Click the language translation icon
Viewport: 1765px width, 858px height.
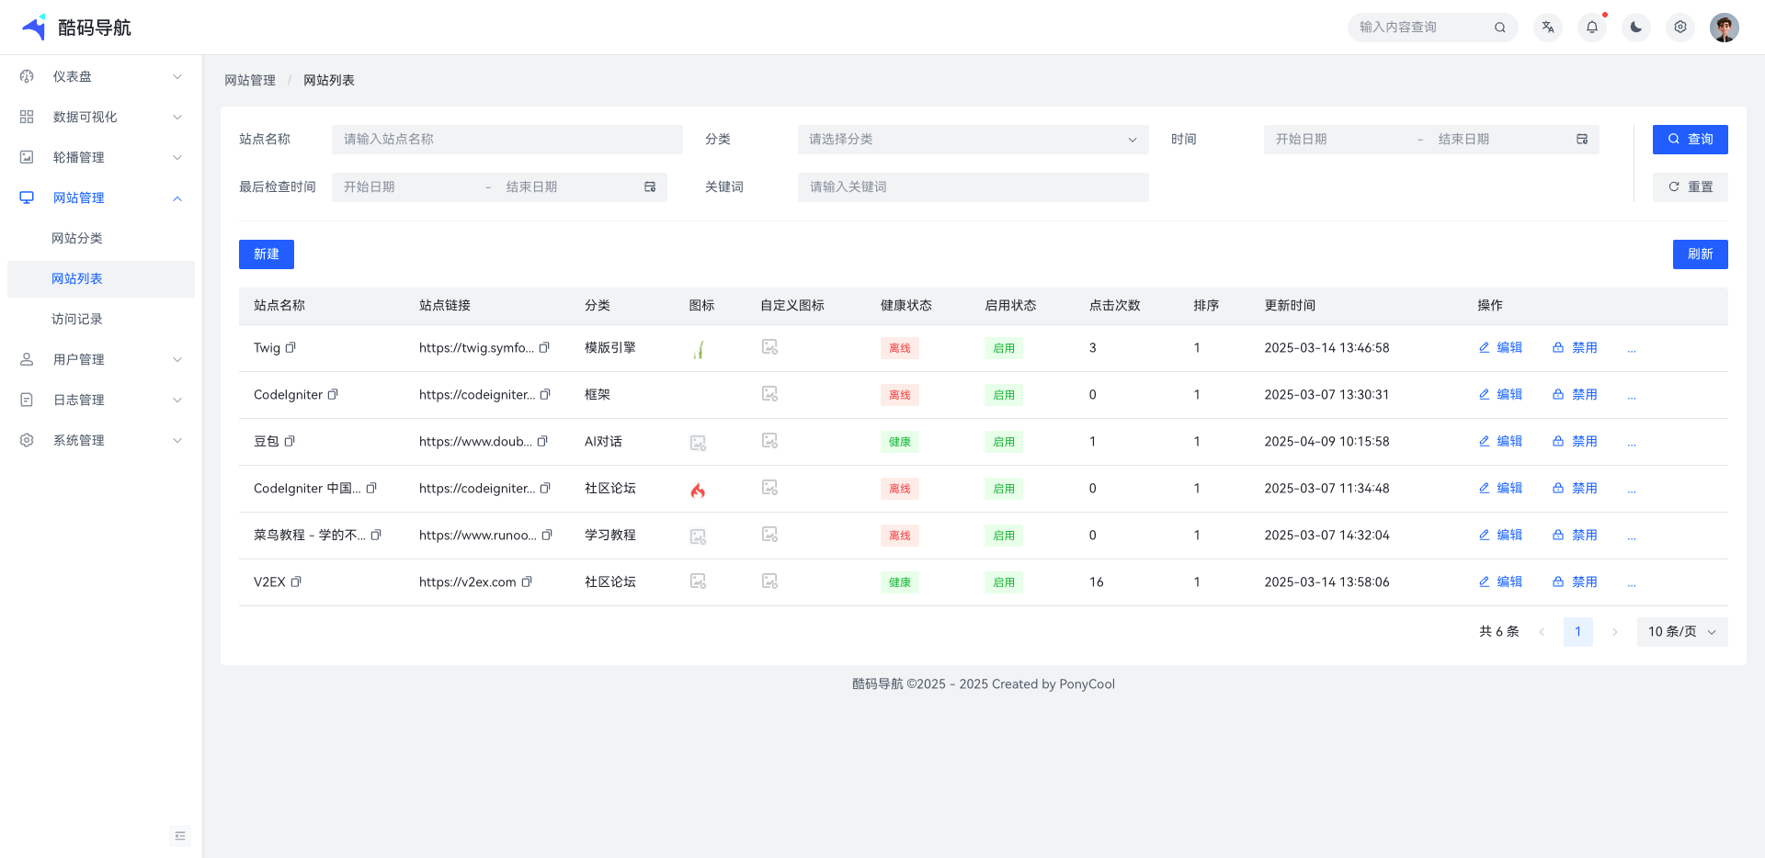click(x=1548, y=28)
